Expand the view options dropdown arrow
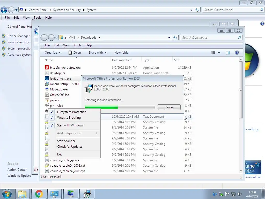The height and width of the screenshot is (199, 265). (219, 53)
